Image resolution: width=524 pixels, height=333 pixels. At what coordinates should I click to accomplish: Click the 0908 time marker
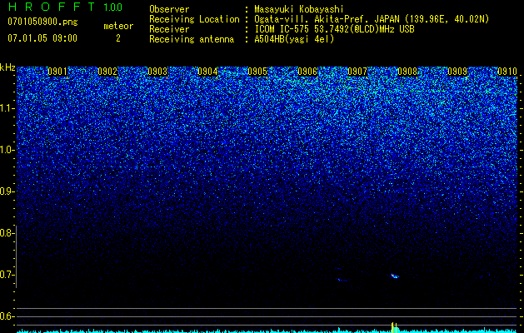(407, 72)
